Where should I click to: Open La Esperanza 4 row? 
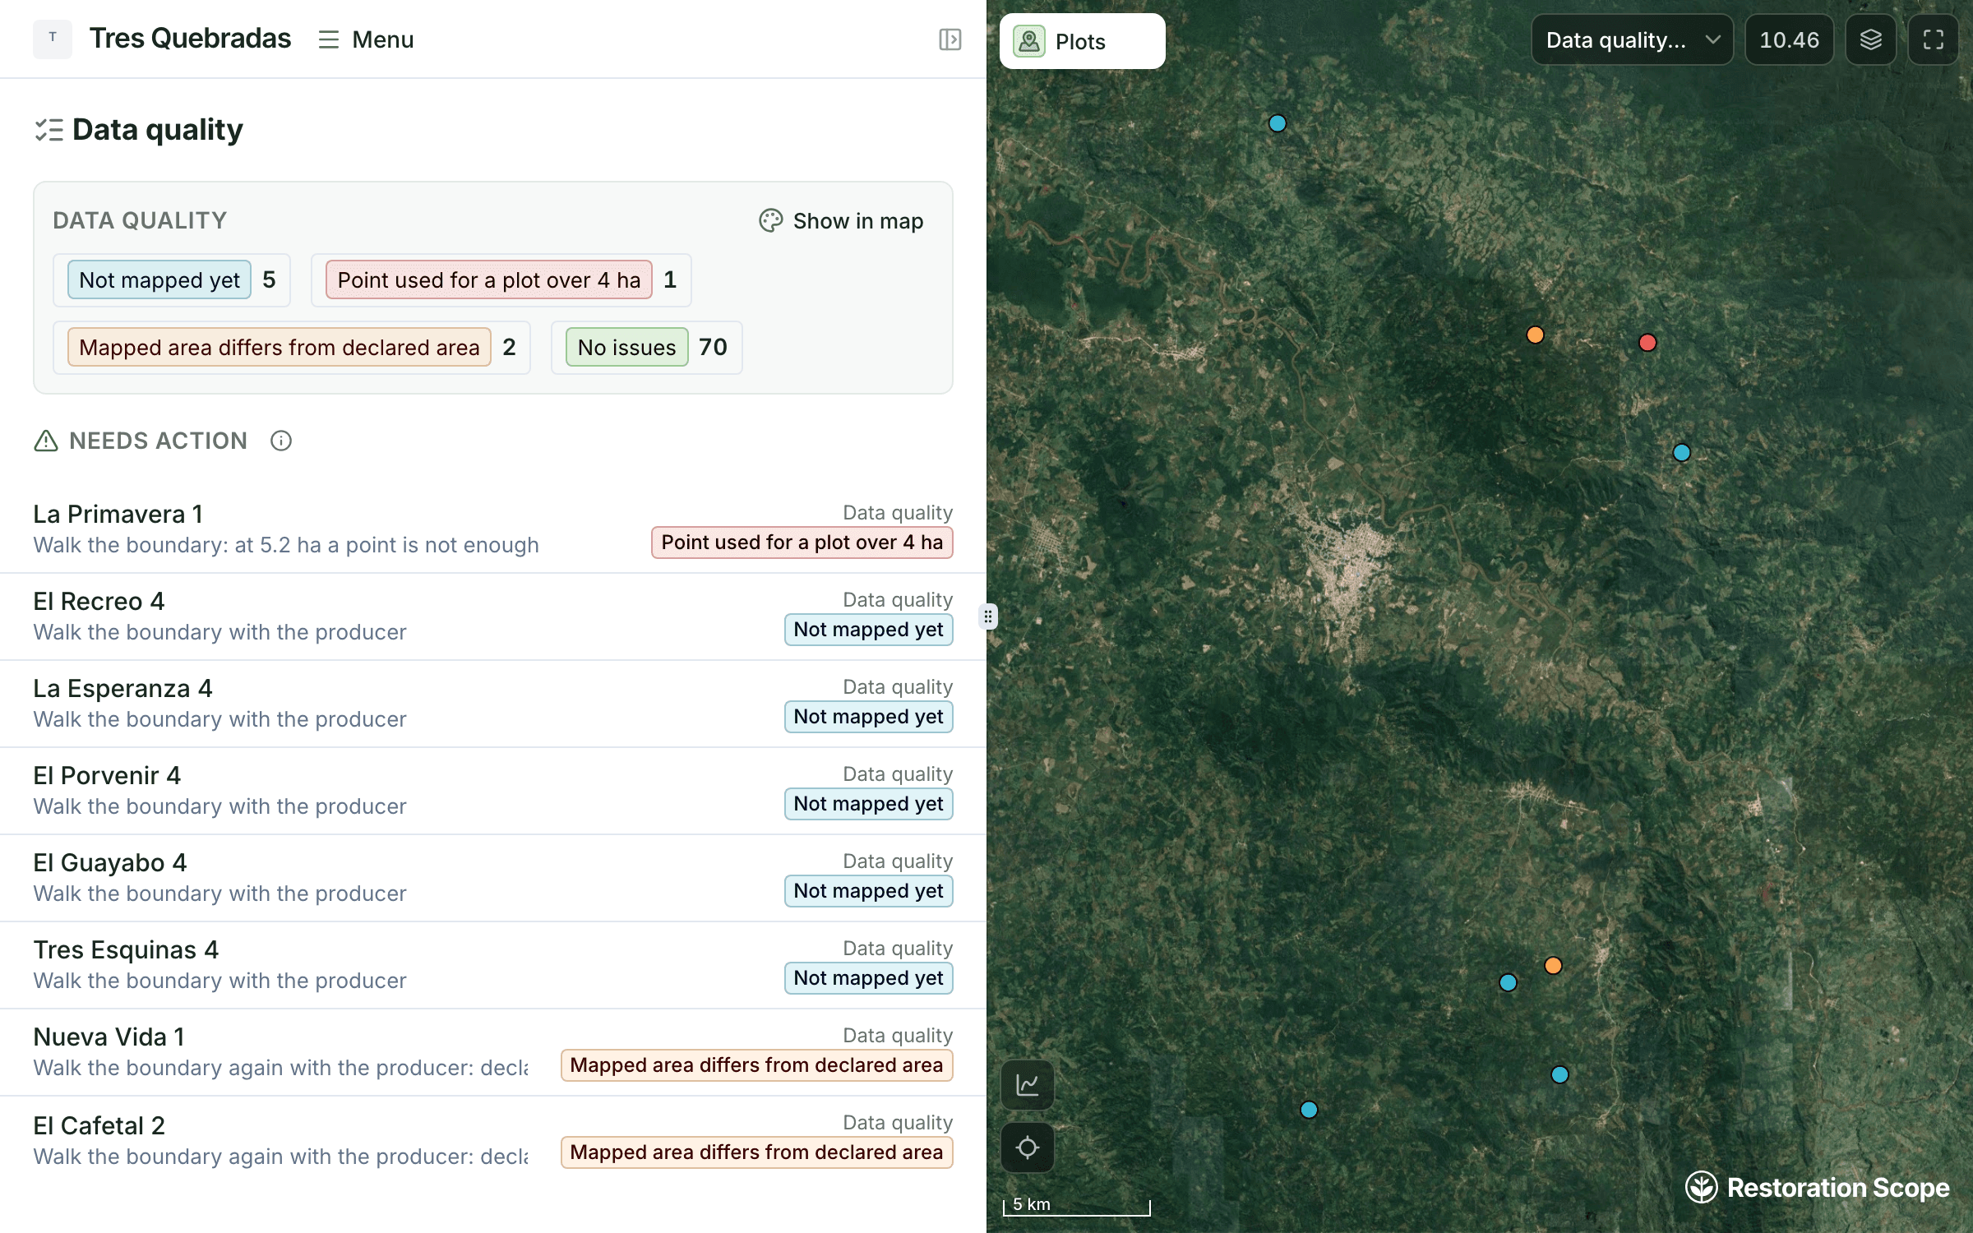tap(493, 704)
